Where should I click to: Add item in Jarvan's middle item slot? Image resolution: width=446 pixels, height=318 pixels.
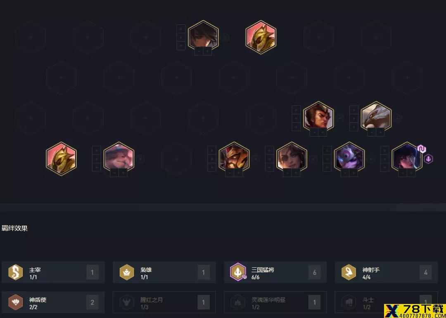click(x=211, y=158)
